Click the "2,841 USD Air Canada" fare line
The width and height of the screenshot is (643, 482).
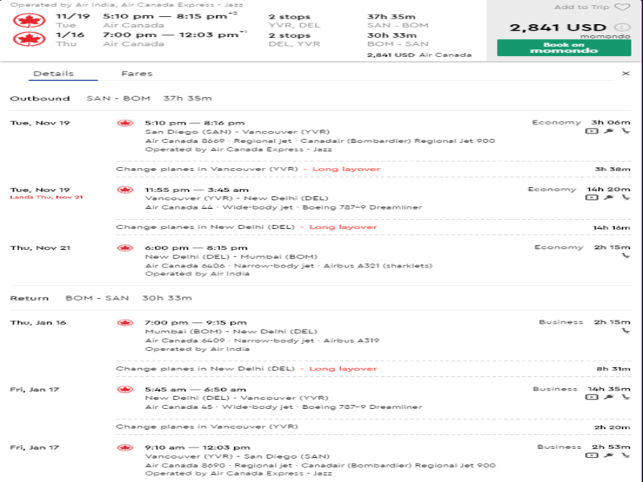(419, 55)
